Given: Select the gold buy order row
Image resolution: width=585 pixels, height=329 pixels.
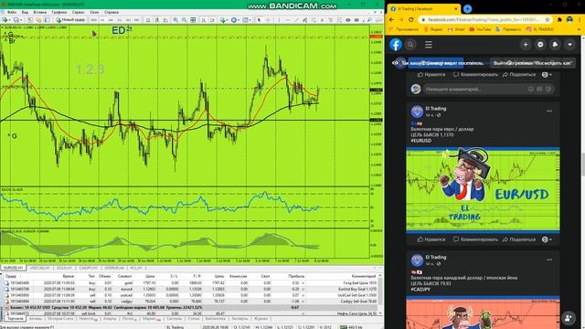Looking at the screenshot, I should 191,282.
